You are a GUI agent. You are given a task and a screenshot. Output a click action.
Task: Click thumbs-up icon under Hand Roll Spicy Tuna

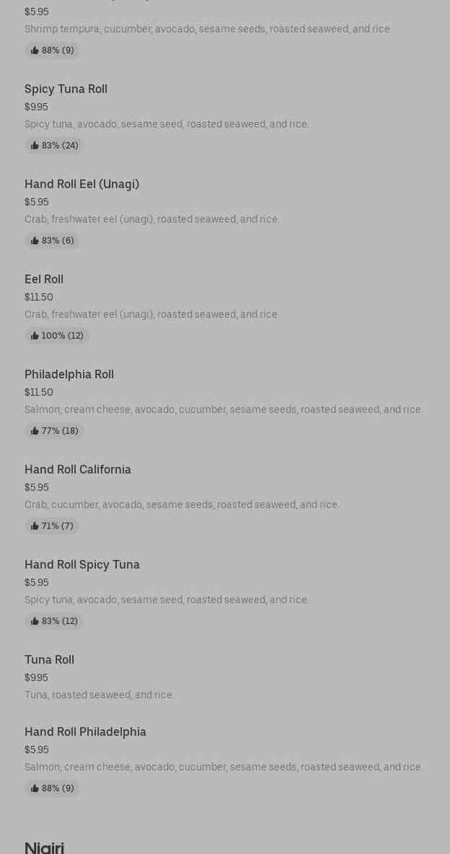point(35,621)
